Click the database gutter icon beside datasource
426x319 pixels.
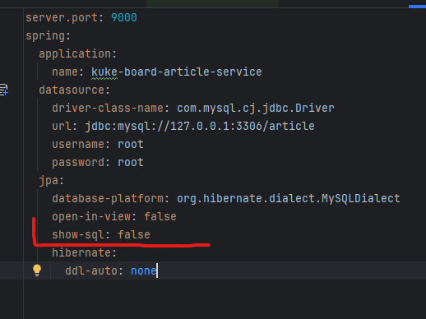(x=4, y=90)
